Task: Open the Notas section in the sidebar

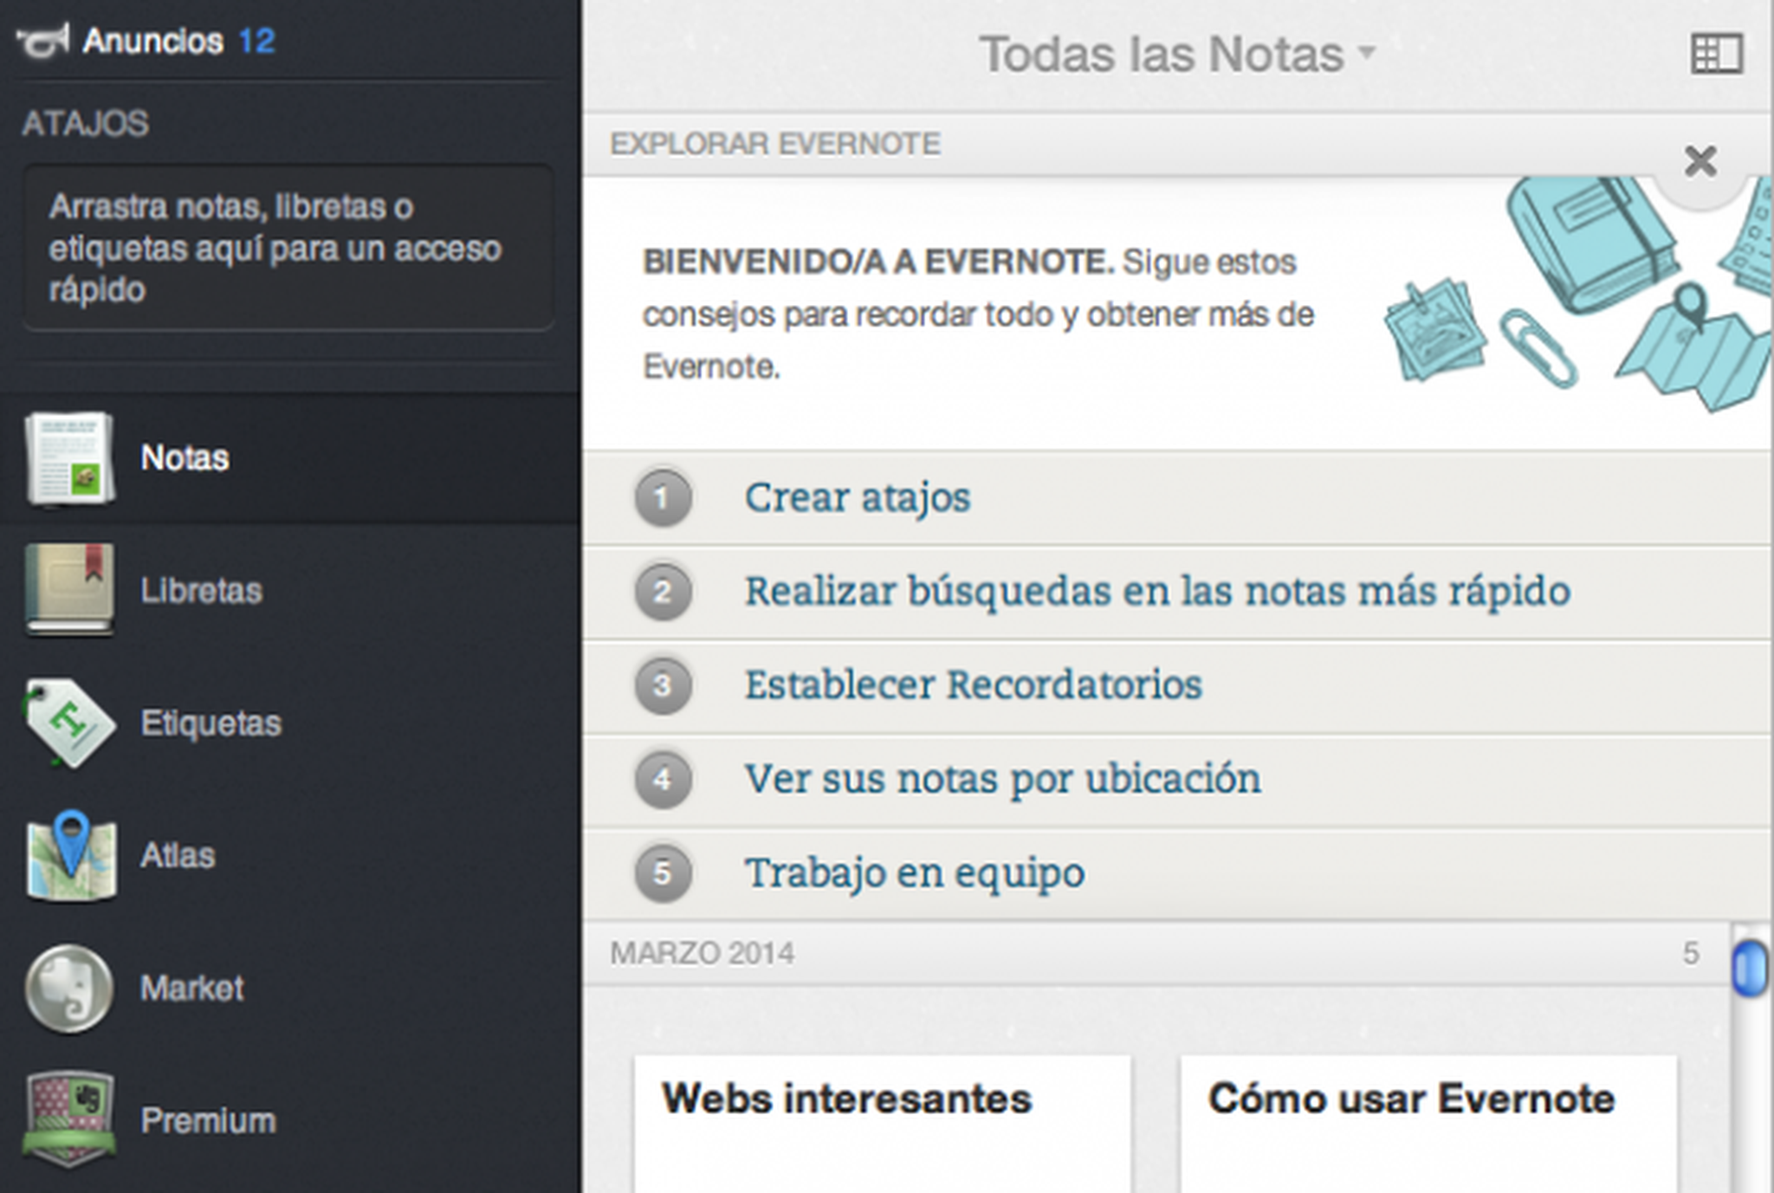Action: coord(183,458)
